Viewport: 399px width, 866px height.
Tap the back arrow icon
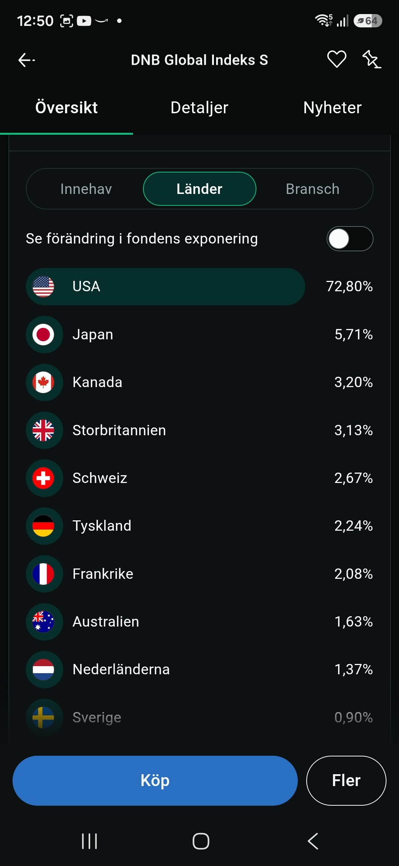pos(26,60)
